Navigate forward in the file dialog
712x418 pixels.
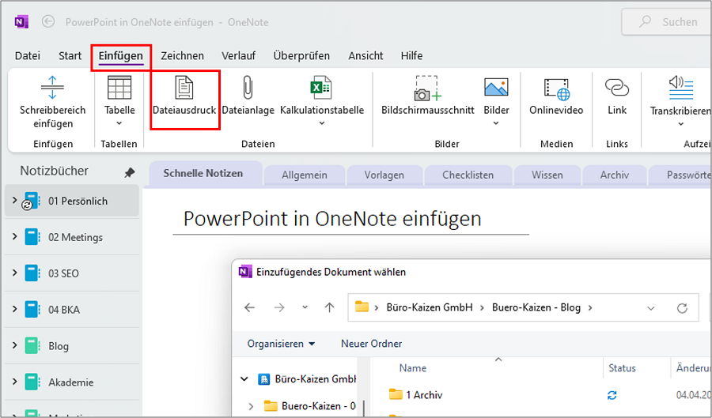[x=279, y=308]
